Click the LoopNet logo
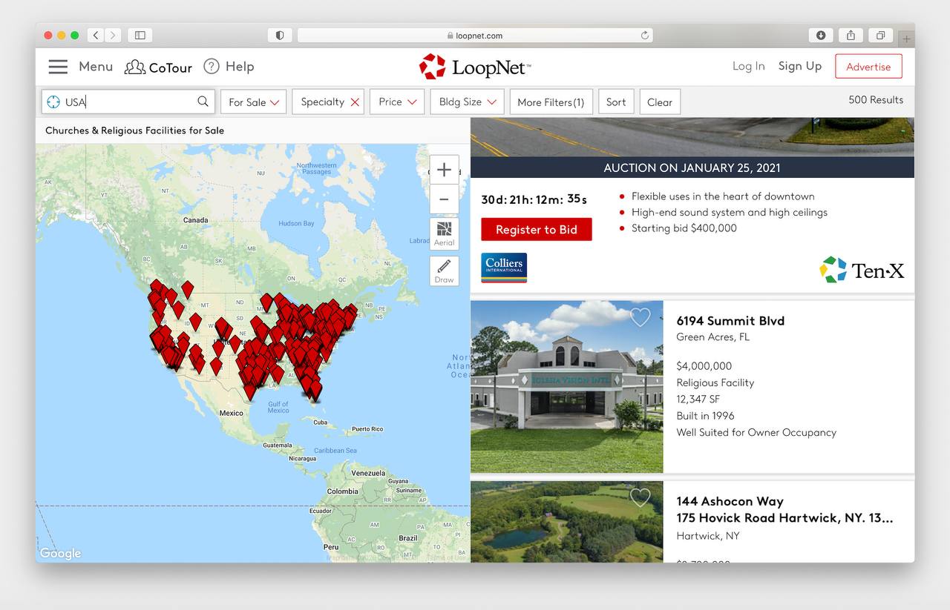 (475, 67)
